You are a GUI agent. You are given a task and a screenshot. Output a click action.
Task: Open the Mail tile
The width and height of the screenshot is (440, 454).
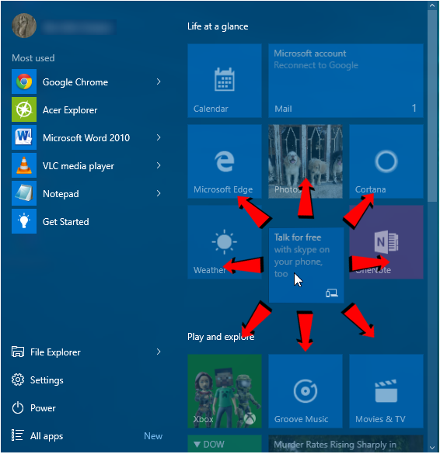pos(346,81)
